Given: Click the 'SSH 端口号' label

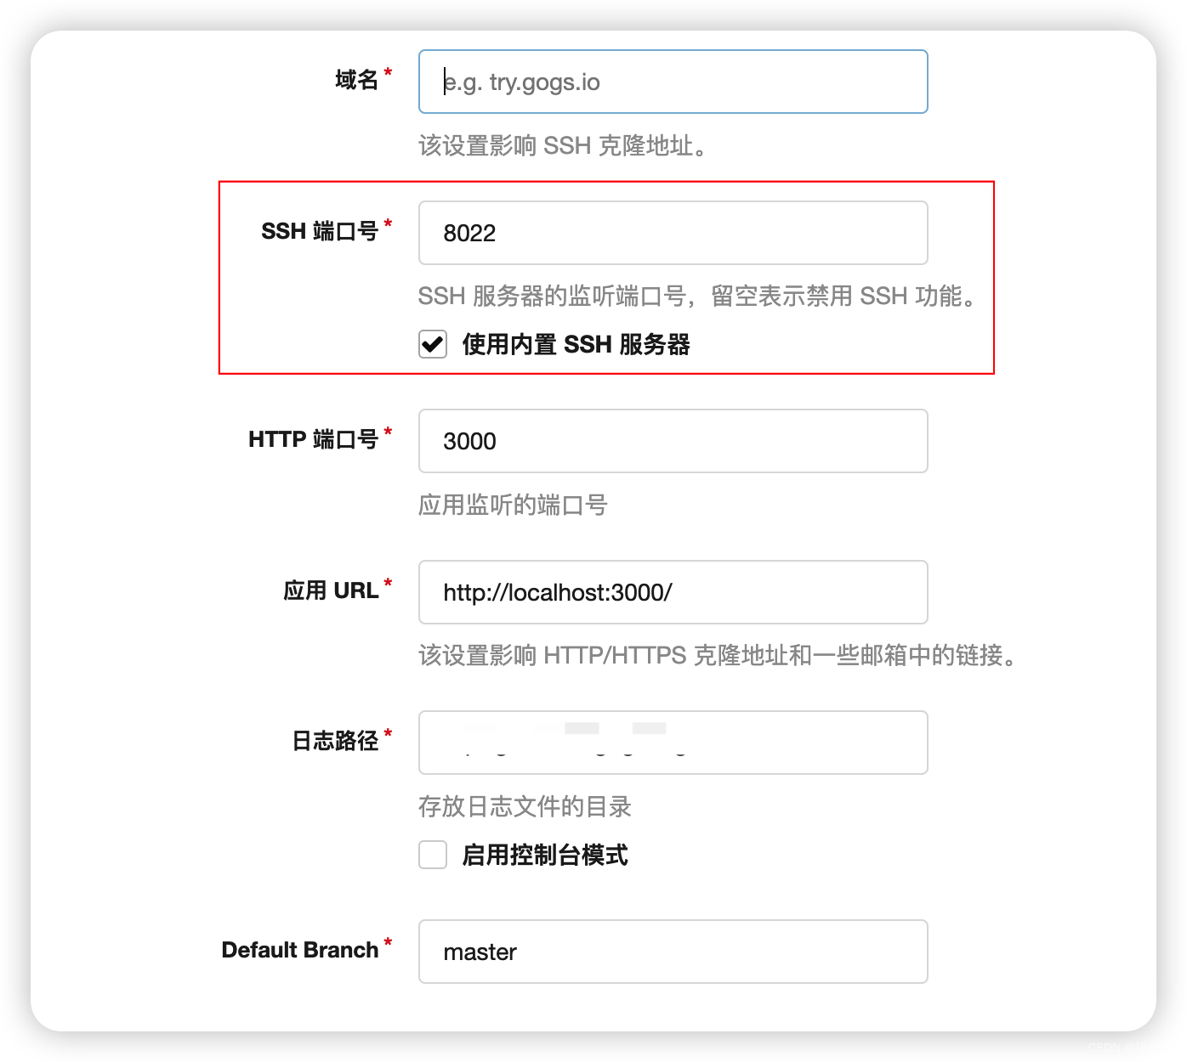Looking at the screenshot, I should [320, 231].
